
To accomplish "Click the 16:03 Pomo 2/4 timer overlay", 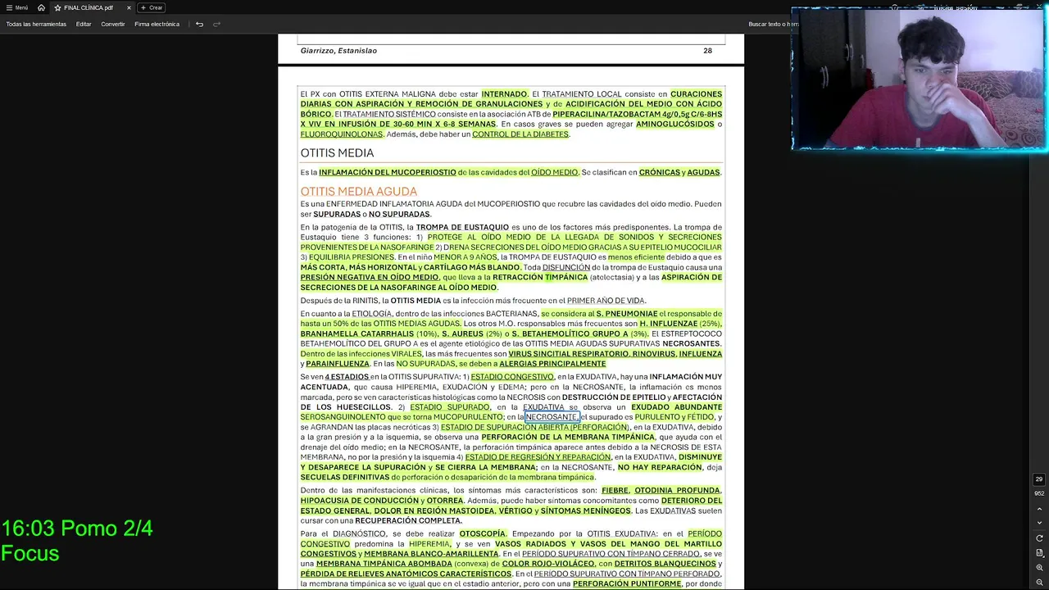I will (77, 540).
